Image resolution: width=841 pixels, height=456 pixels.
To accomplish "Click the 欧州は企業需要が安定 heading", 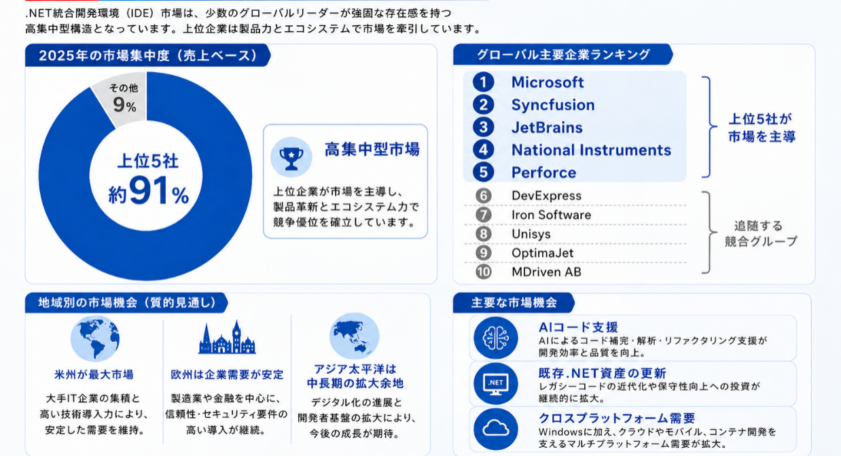I will 227,374.
